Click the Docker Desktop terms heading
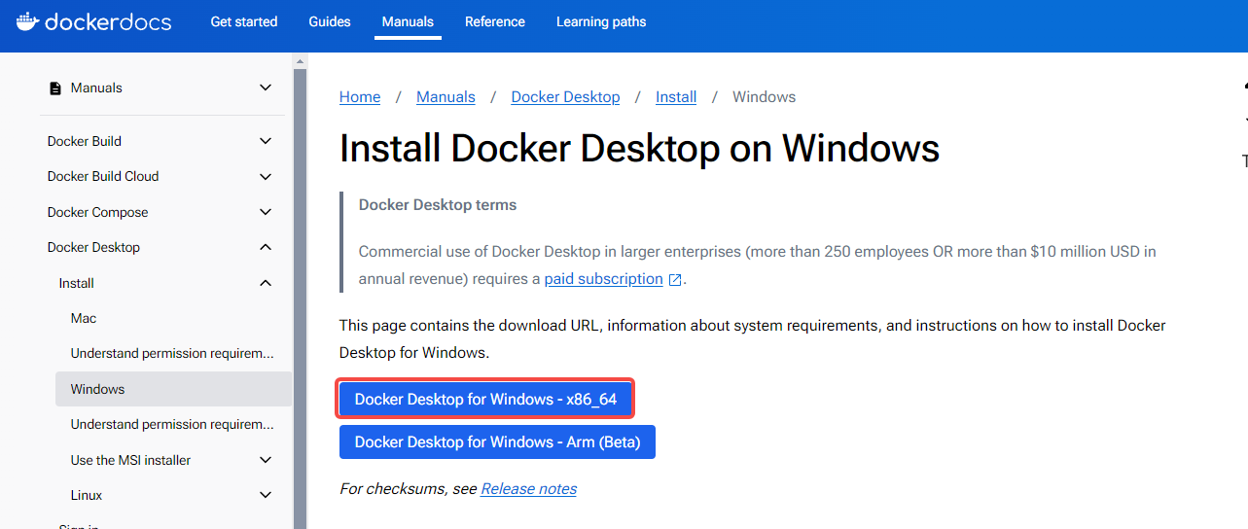 pos(438,205)
